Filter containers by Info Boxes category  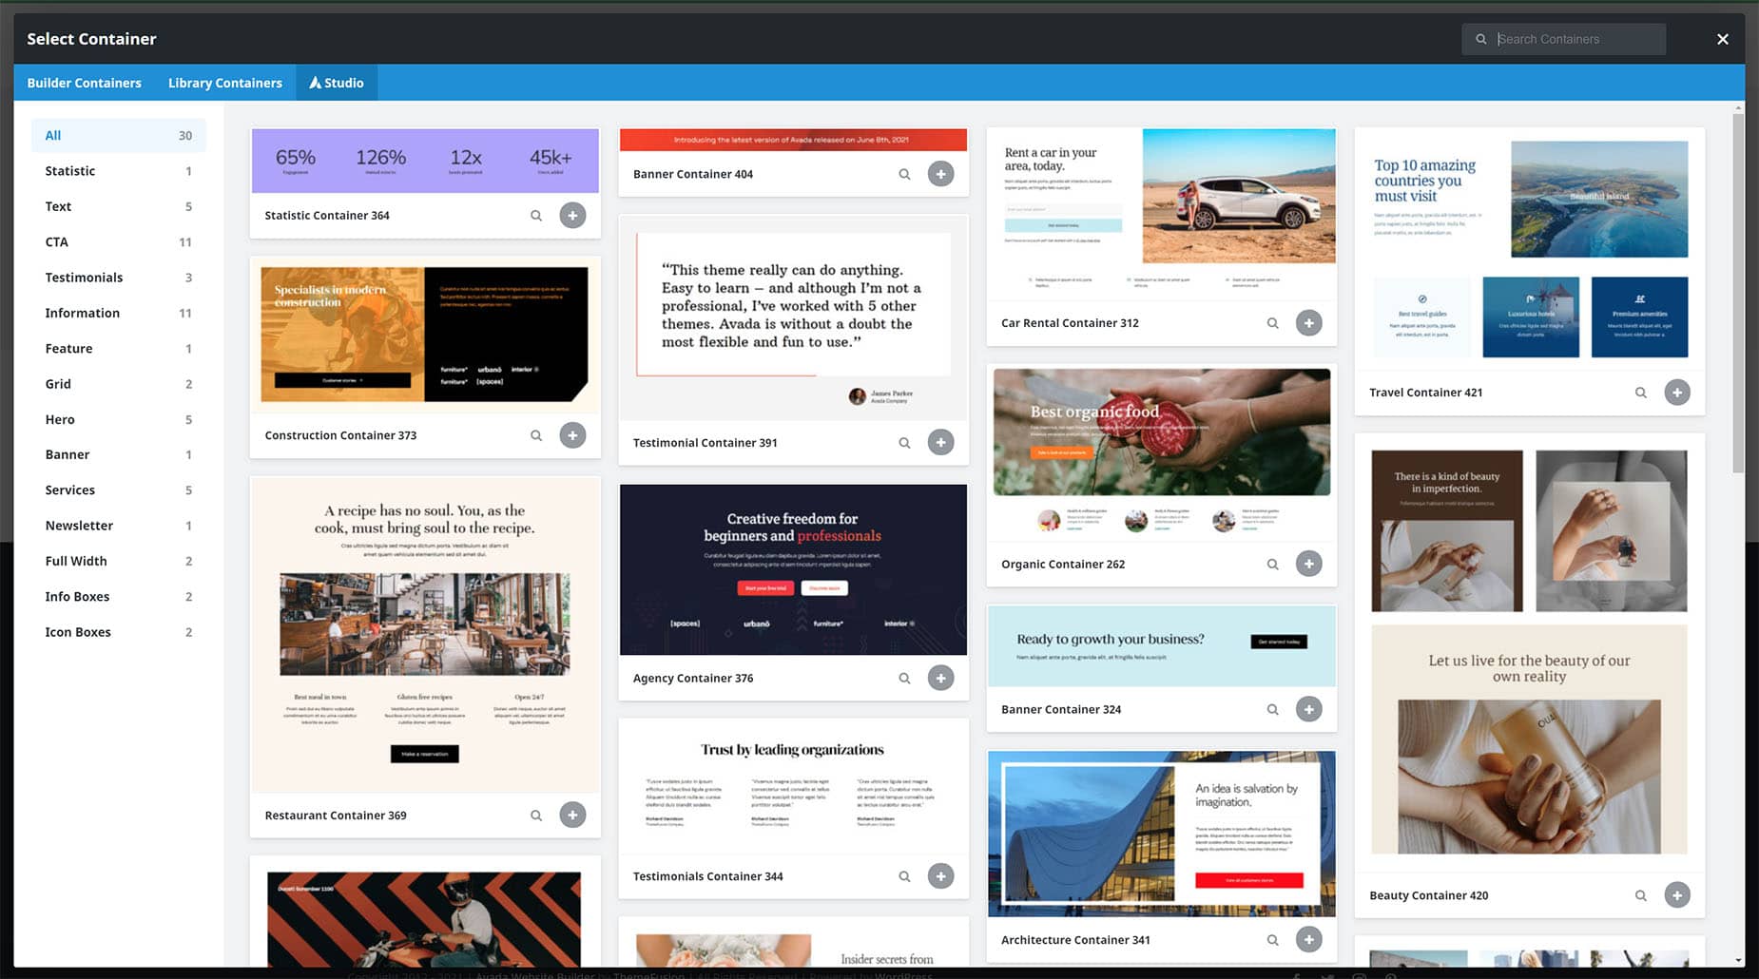click(119, 597)
